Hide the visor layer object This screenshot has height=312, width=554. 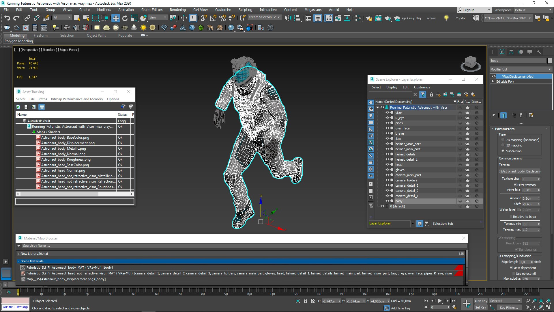click(x=387, y=113)
